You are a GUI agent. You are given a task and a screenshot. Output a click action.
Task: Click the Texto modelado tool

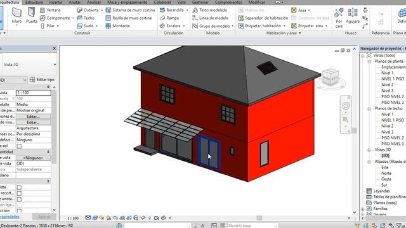click(x=210, y=10)
